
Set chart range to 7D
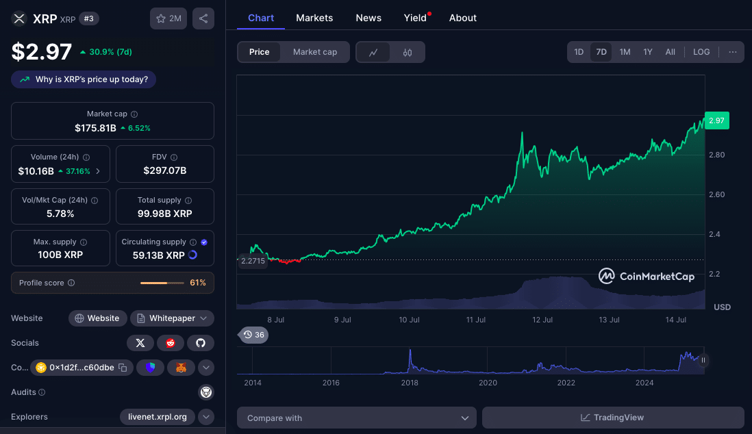click(x=601, y=52)
